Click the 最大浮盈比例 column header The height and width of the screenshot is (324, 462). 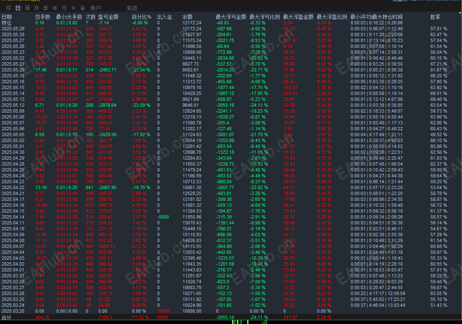(x=332, y=17)
